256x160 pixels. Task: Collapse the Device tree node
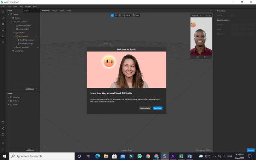click(8, 14)
